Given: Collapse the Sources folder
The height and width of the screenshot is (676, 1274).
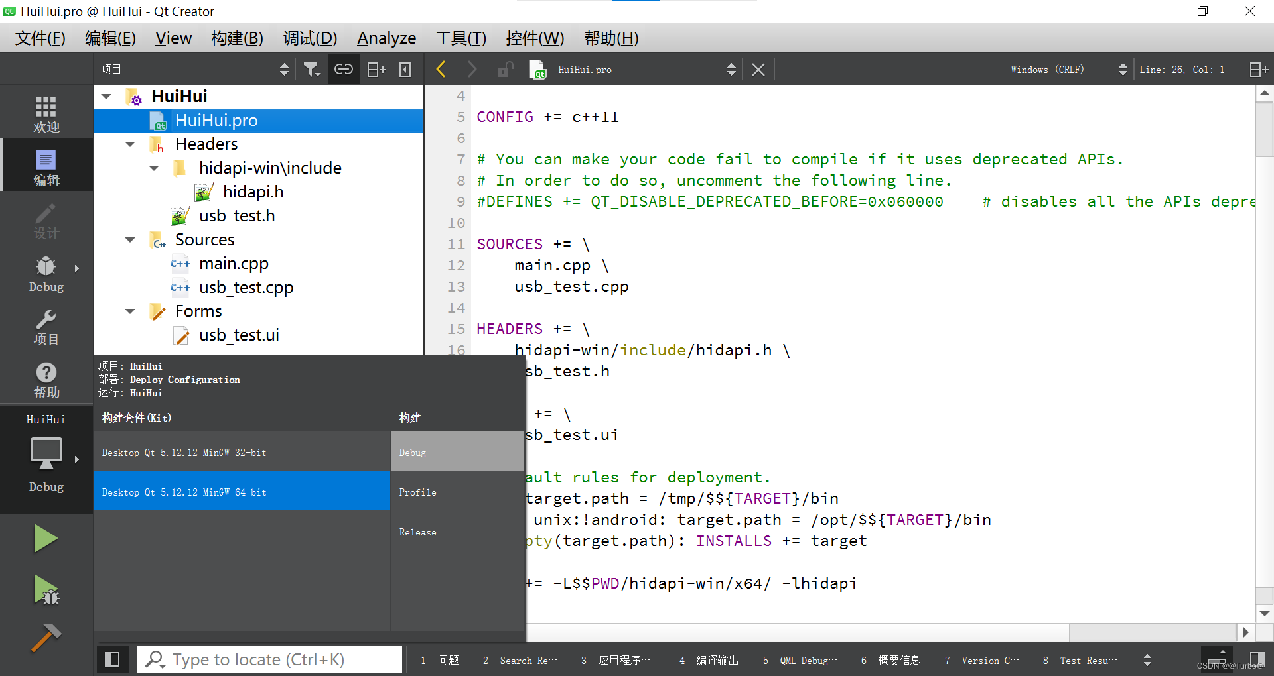Looking at the screenshot, I should click(x=130, y=240).
